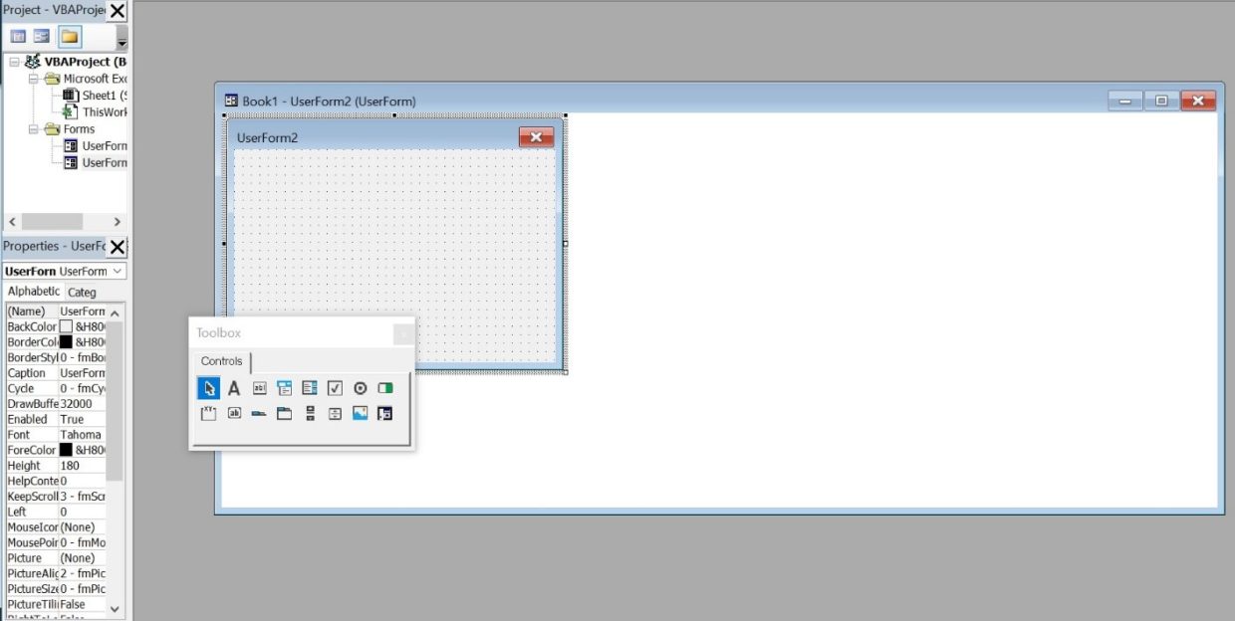
Task: Select the Cycle property row
Action: click(x=56, y=388)
